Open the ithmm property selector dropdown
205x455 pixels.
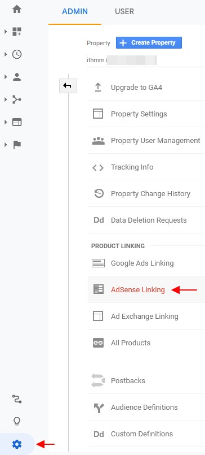pyautogui.click(x=146, y=60)
